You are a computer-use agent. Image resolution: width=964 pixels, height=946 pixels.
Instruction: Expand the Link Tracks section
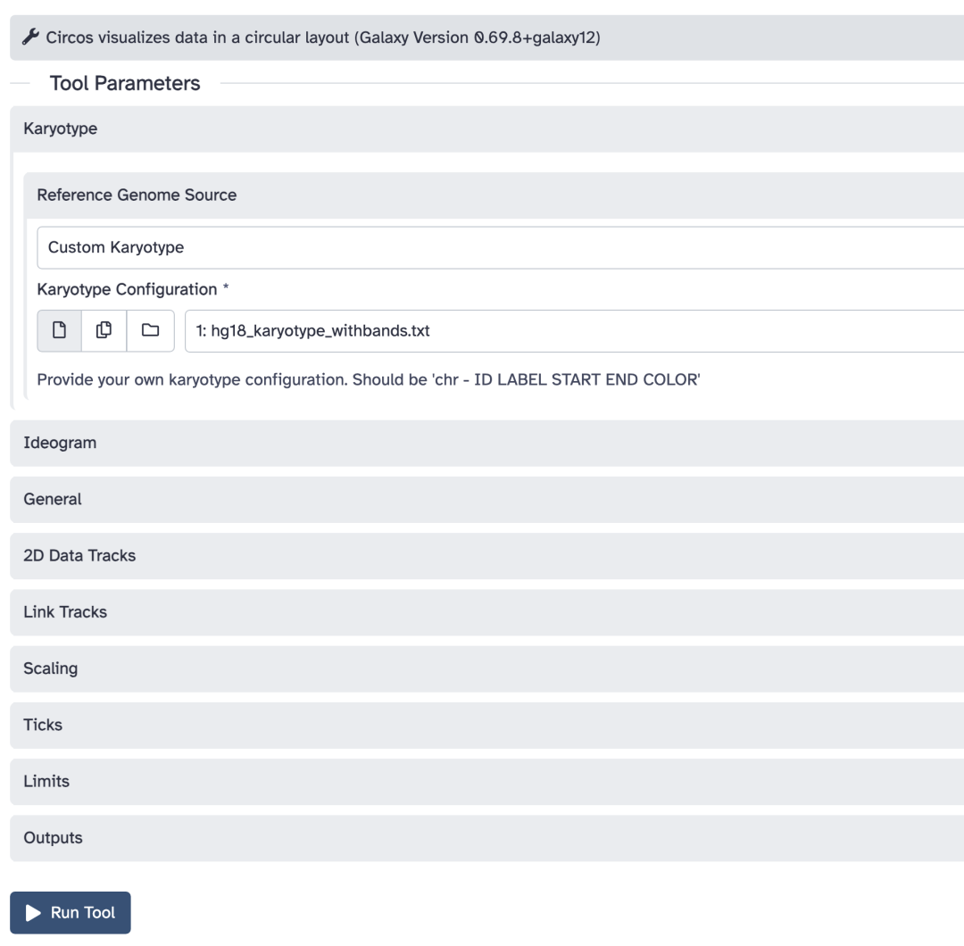click(487, 613)
